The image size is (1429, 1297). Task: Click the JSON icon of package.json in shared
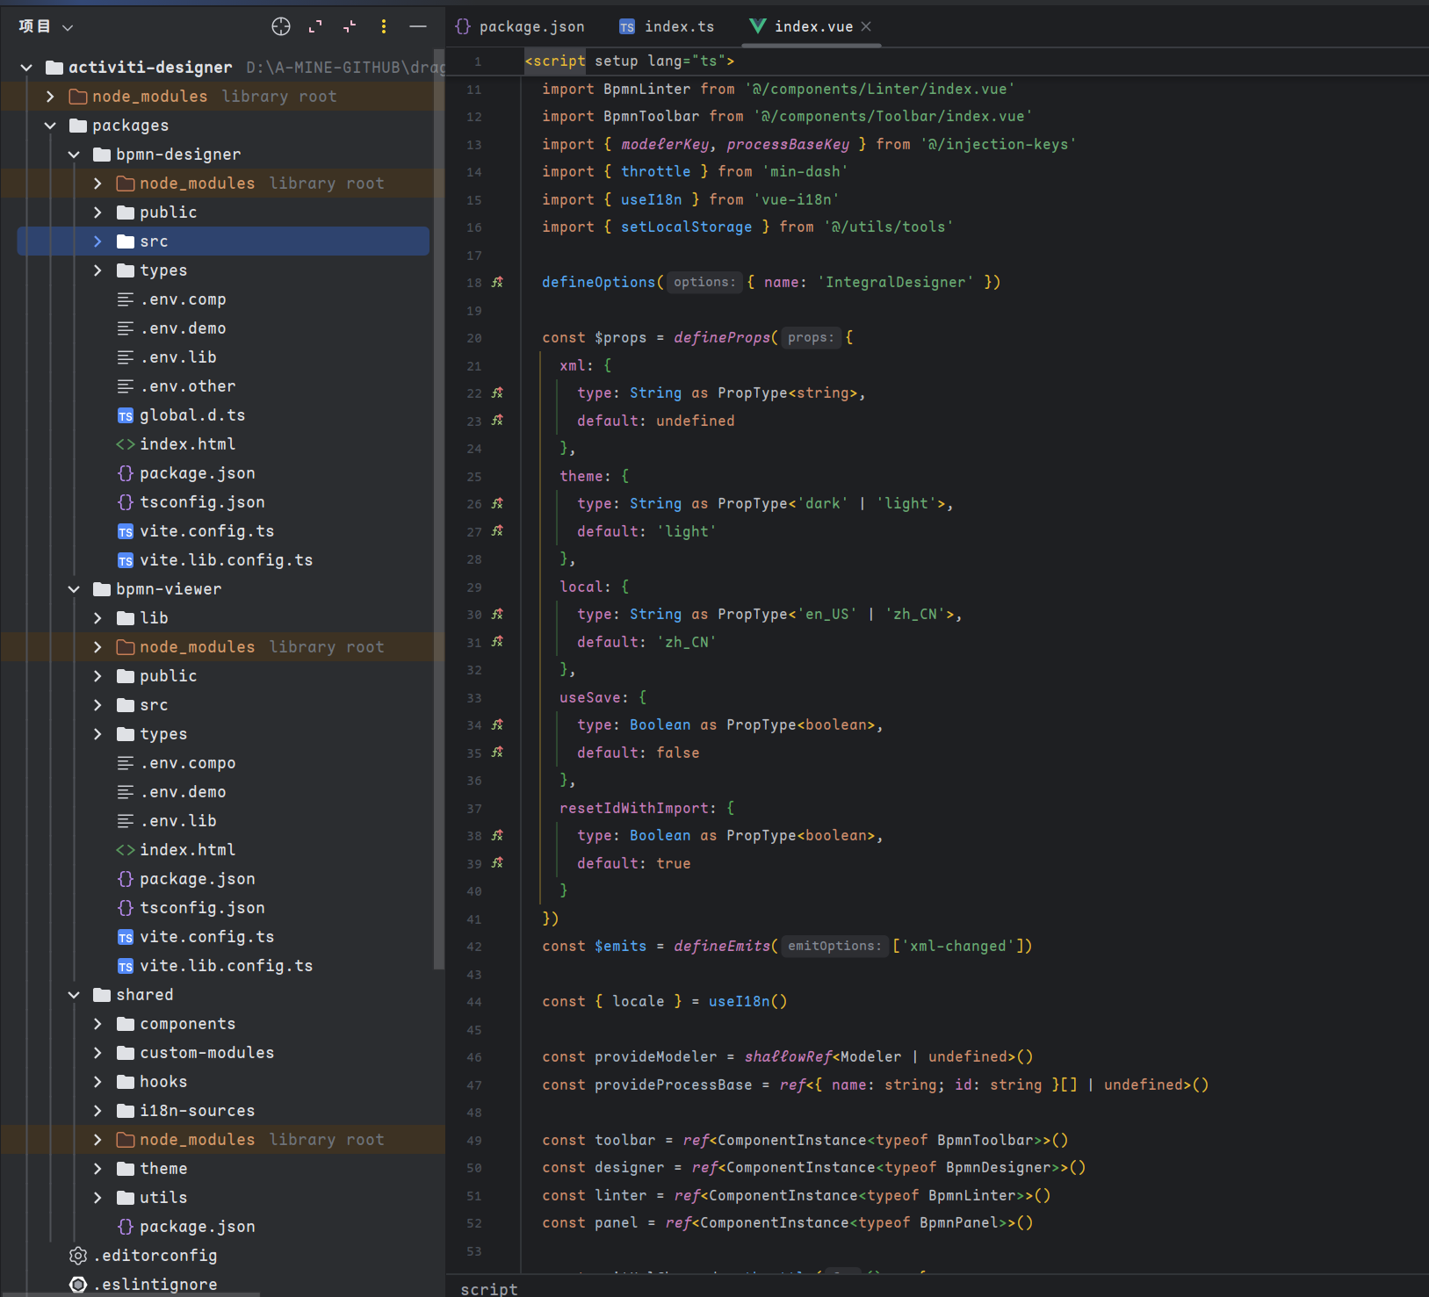point(126,1226)
